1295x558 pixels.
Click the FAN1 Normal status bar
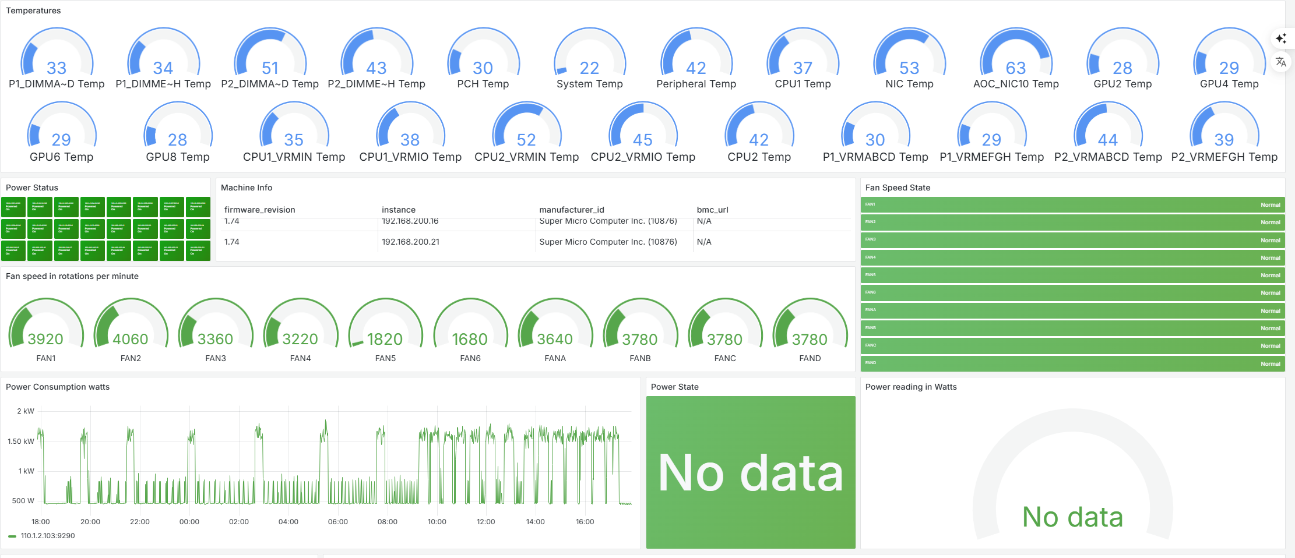[x=1072, y=204]
